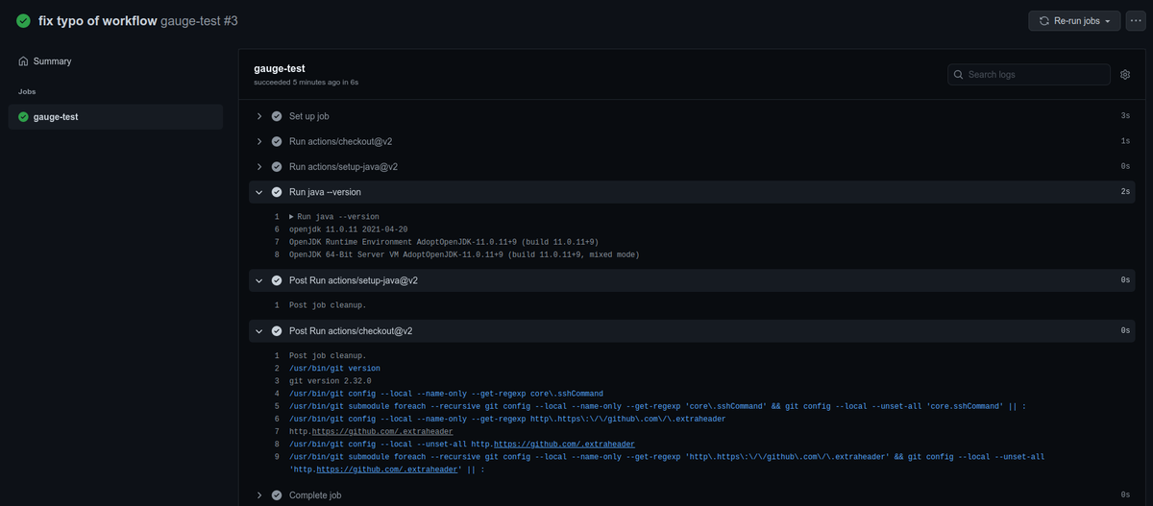Click log line with core\.sshCommand get-regexp
This screenshot has width=1153, height=506.
point(446,394)
